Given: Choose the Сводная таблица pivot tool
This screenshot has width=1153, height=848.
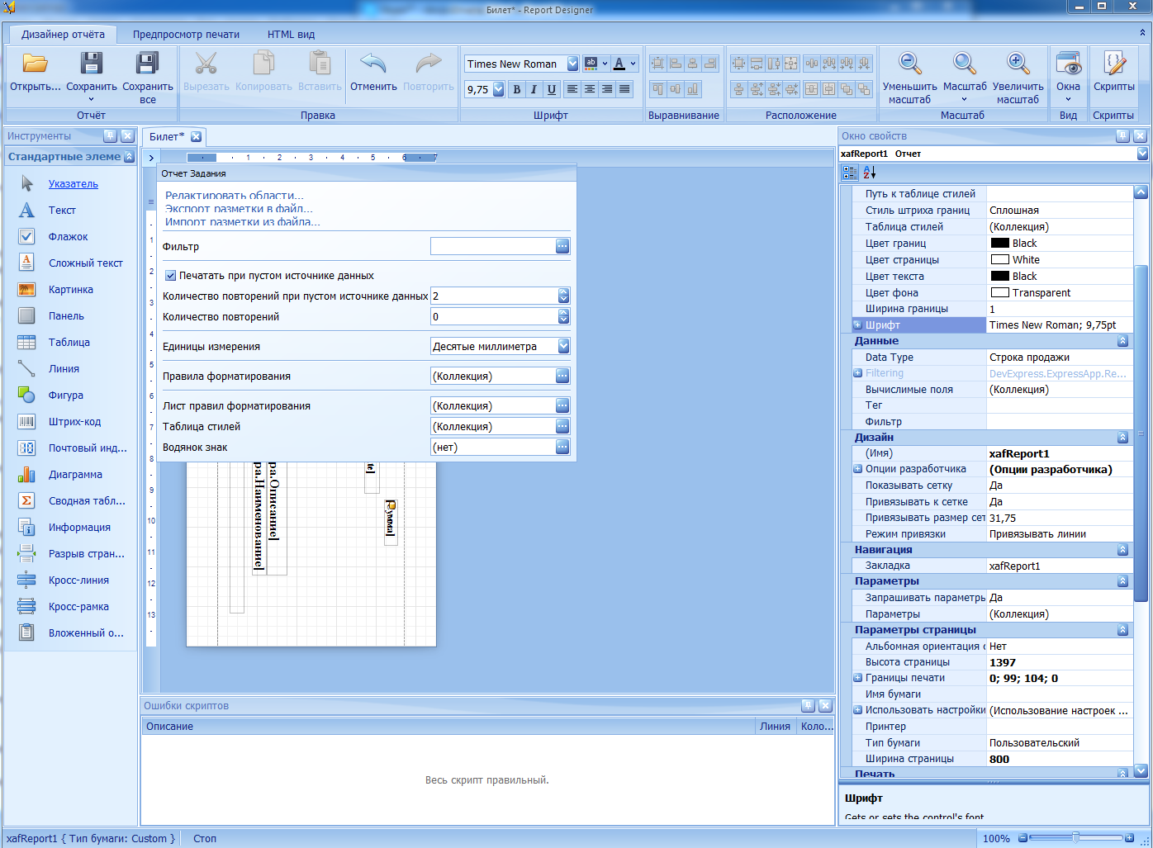Looking at the screenshot, I should (x=87, y=501).
